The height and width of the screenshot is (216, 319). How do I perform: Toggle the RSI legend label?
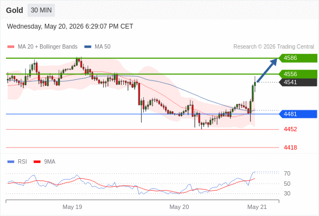point(22,162)
